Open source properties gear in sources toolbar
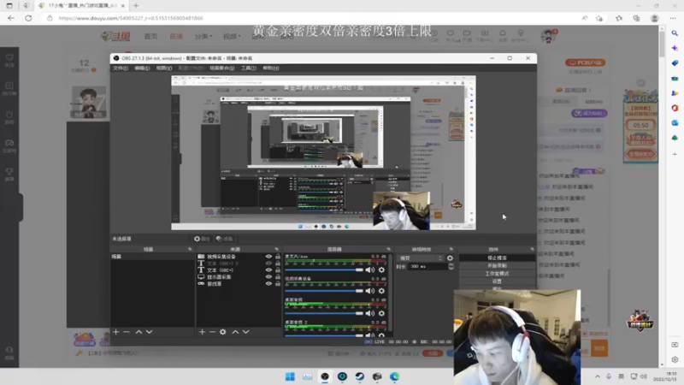 coord(223,332)
